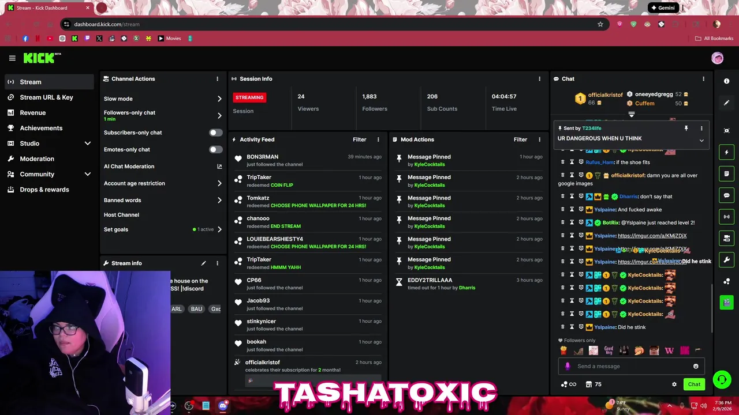Screen dimensions: 739x415
Task: Expand Followers-only chat settings
Action: (x=219, y=115)
